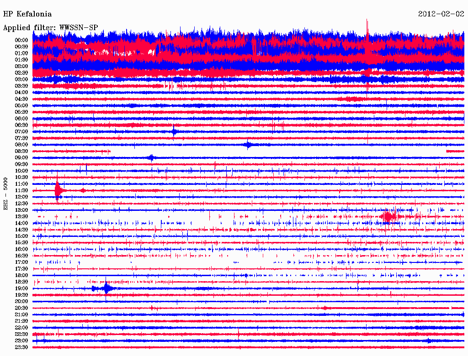
Task: Click the 12:00 time label
Action: tap(21, 197)
